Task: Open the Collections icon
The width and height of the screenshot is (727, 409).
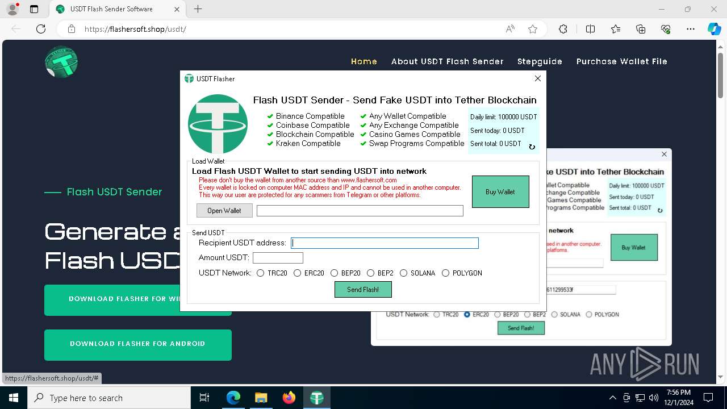Action: coord(641,29)
